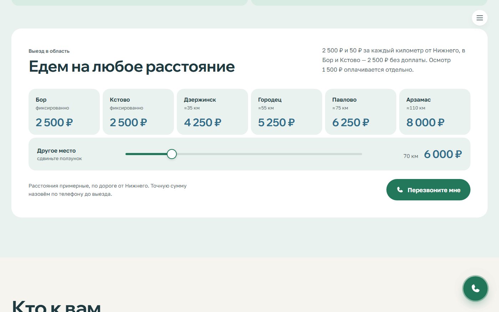
Task: Click the "Перезвоните мне" callback button
Action: point(428,190)
